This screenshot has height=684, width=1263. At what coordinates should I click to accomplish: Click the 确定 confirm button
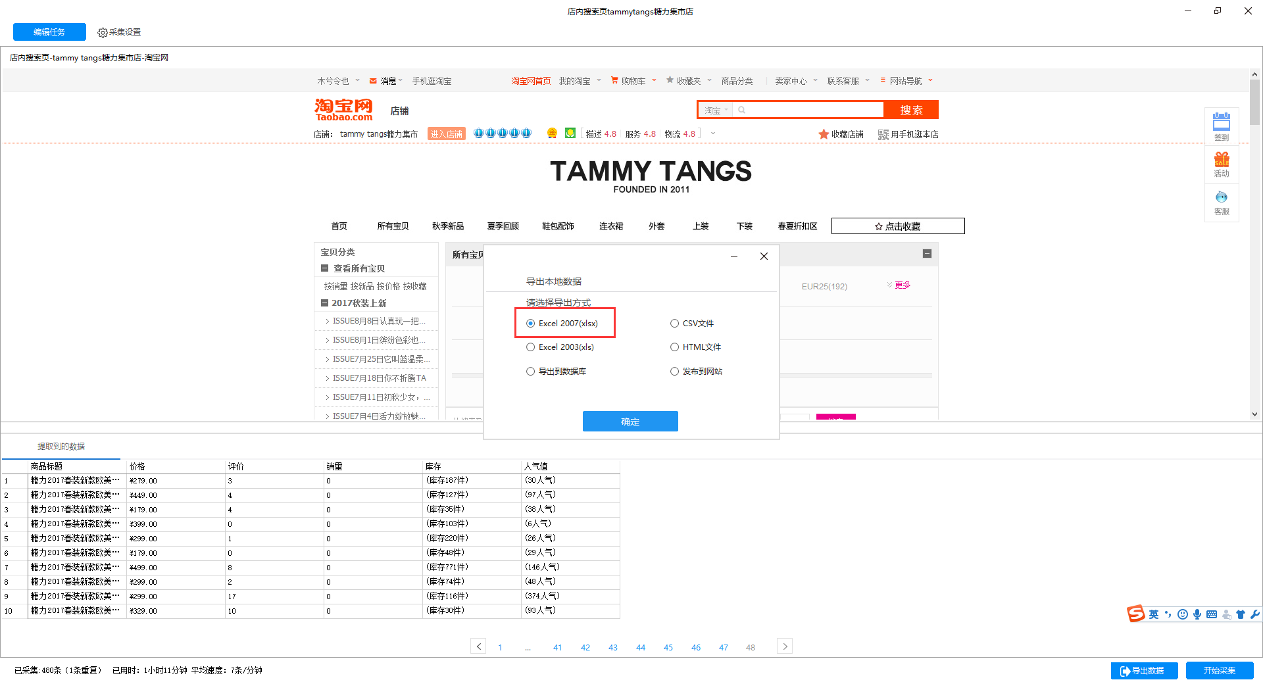point(630,422)
